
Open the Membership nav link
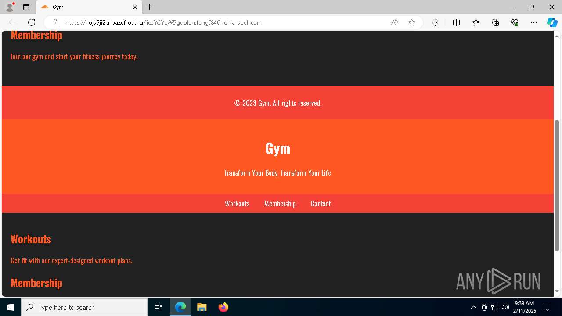[280, 204]
